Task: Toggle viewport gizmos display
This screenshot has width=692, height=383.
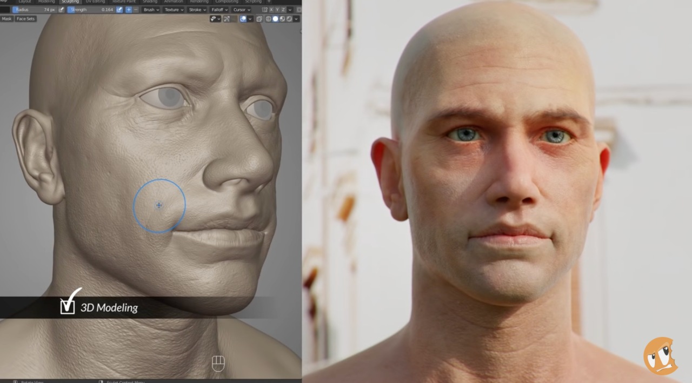Action: [x=227, y=19]
